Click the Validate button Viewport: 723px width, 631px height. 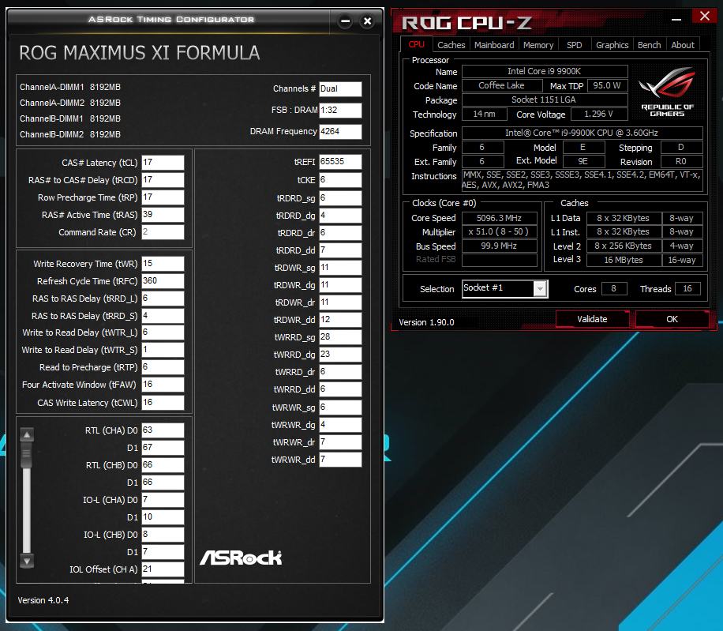(592, 319)
